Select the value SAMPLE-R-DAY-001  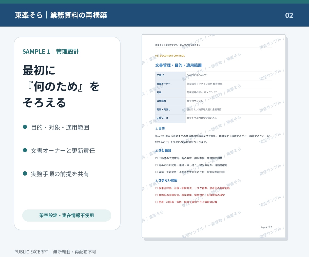pyautogui.click(x=197, y=75)
